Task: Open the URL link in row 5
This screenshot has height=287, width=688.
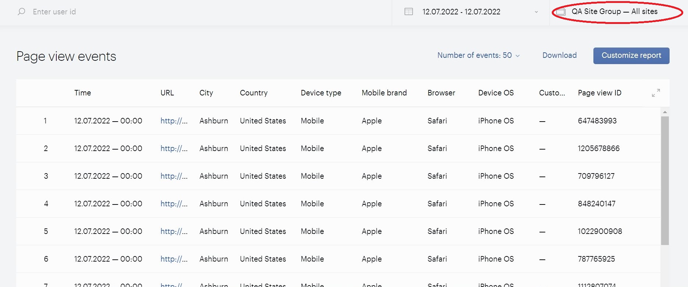Action: coord(174,231)
